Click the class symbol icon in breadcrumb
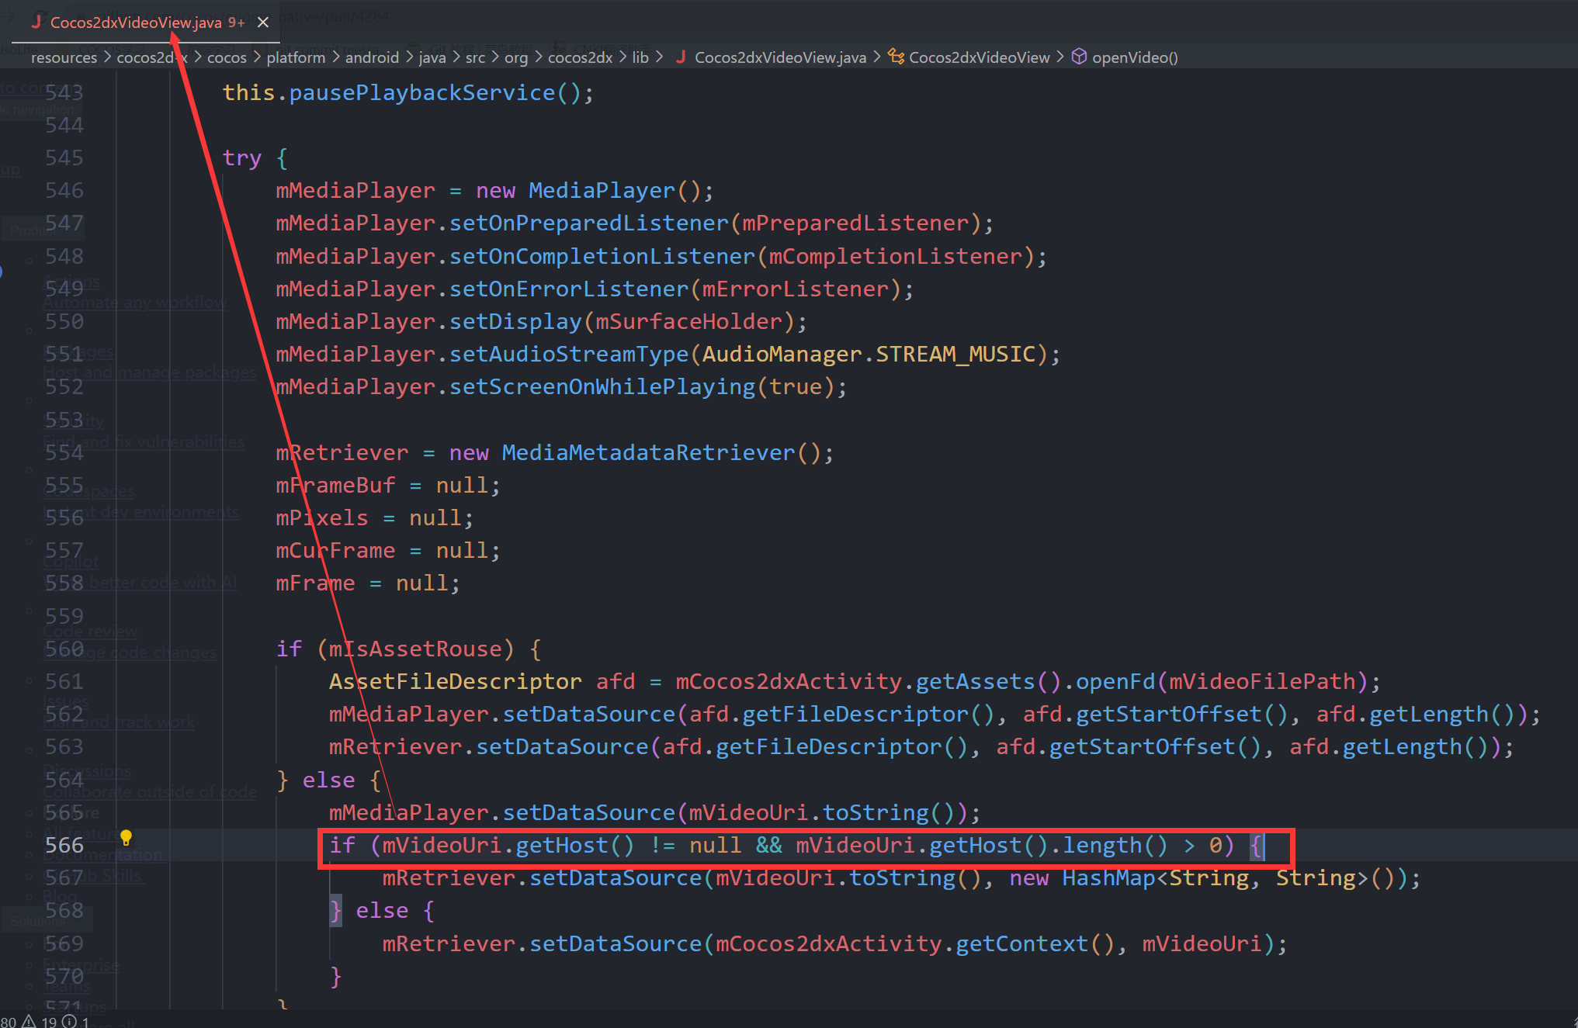Viewport: 1578px width, 1028px height. [x=896, y=57]
